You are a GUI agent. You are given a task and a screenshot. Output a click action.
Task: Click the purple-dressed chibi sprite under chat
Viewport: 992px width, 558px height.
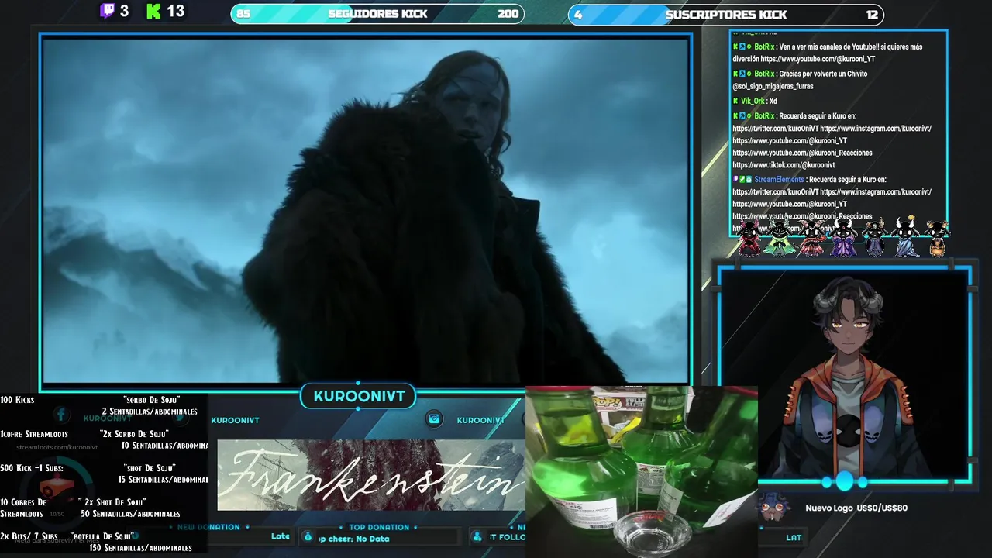click(x=845, y=236)
